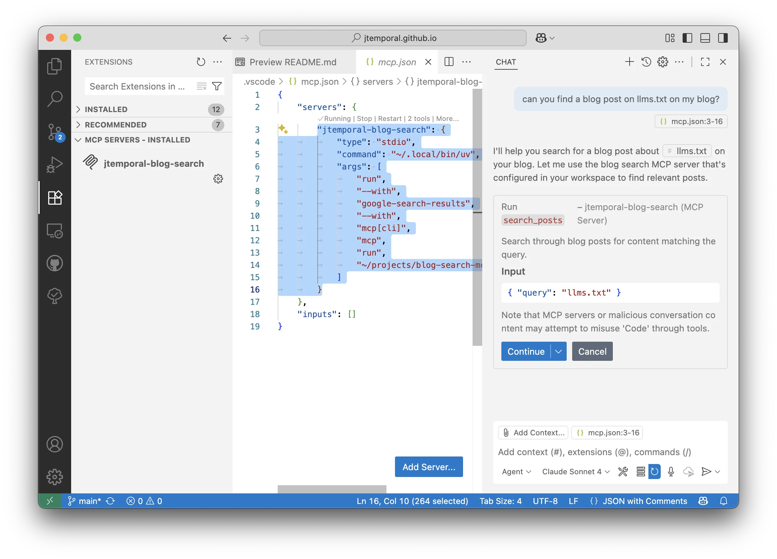Image resolution: width=777 pixels, height=559 pixels.
Task: Start a new chat with the plus icon
Action: [x=629, y=62]
